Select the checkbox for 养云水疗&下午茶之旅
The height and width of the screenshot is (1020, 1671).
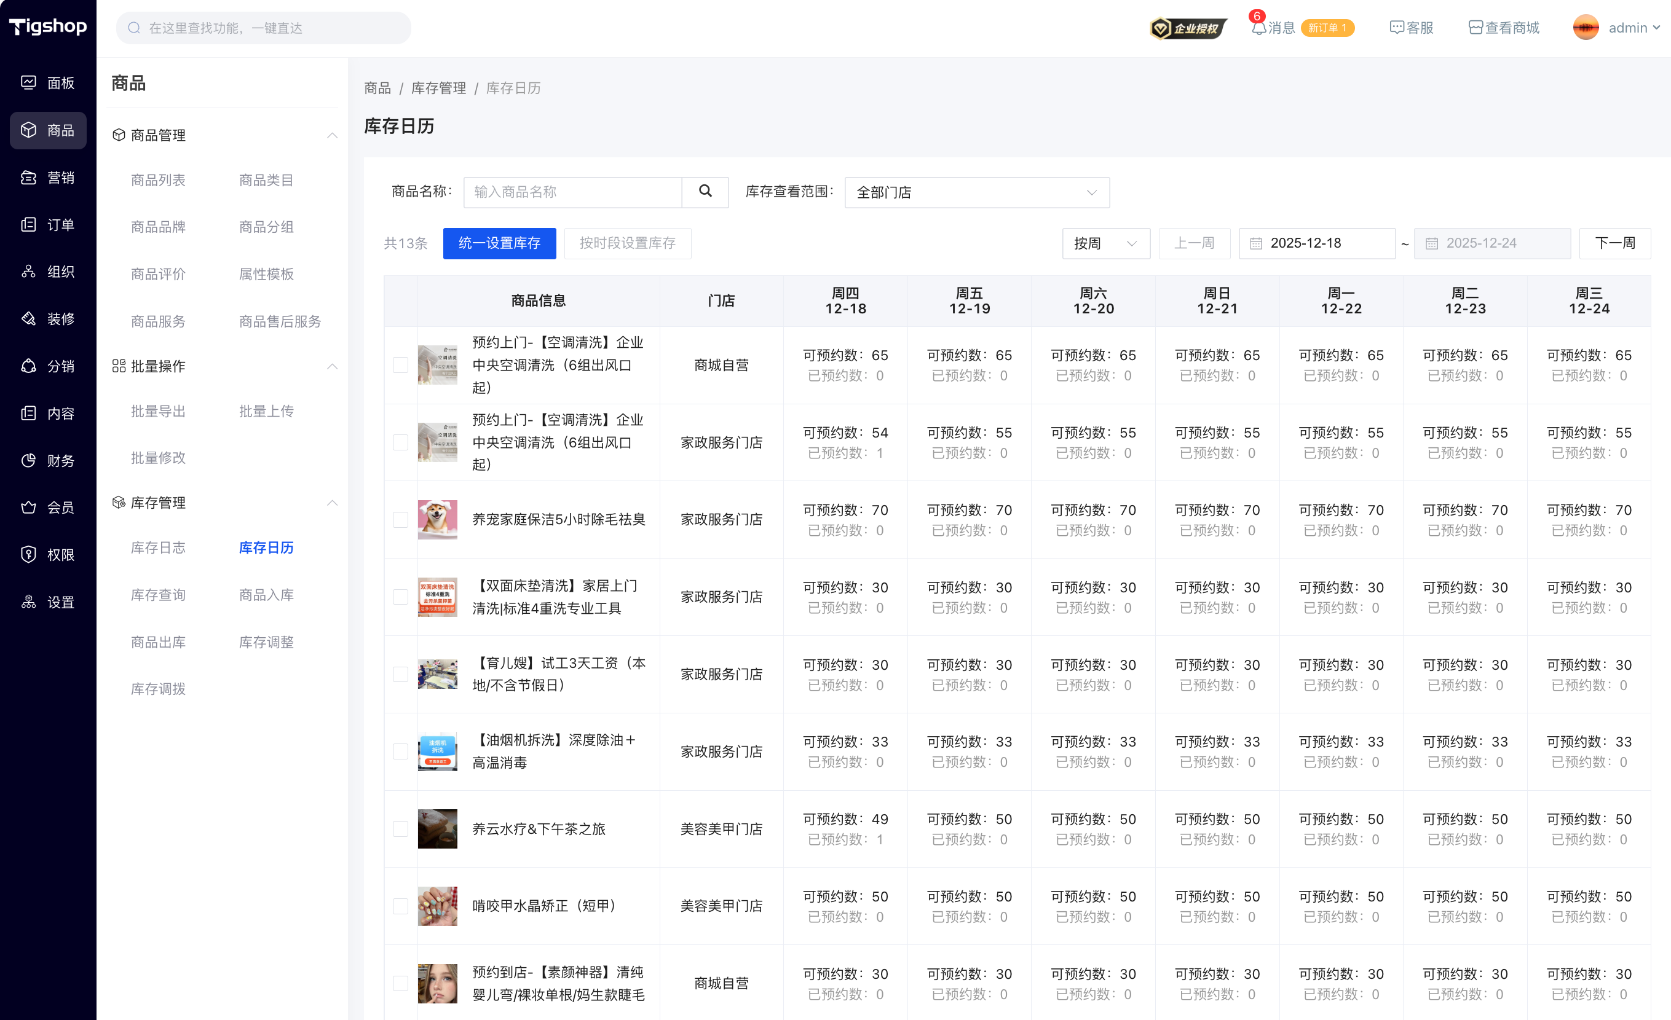400,829
